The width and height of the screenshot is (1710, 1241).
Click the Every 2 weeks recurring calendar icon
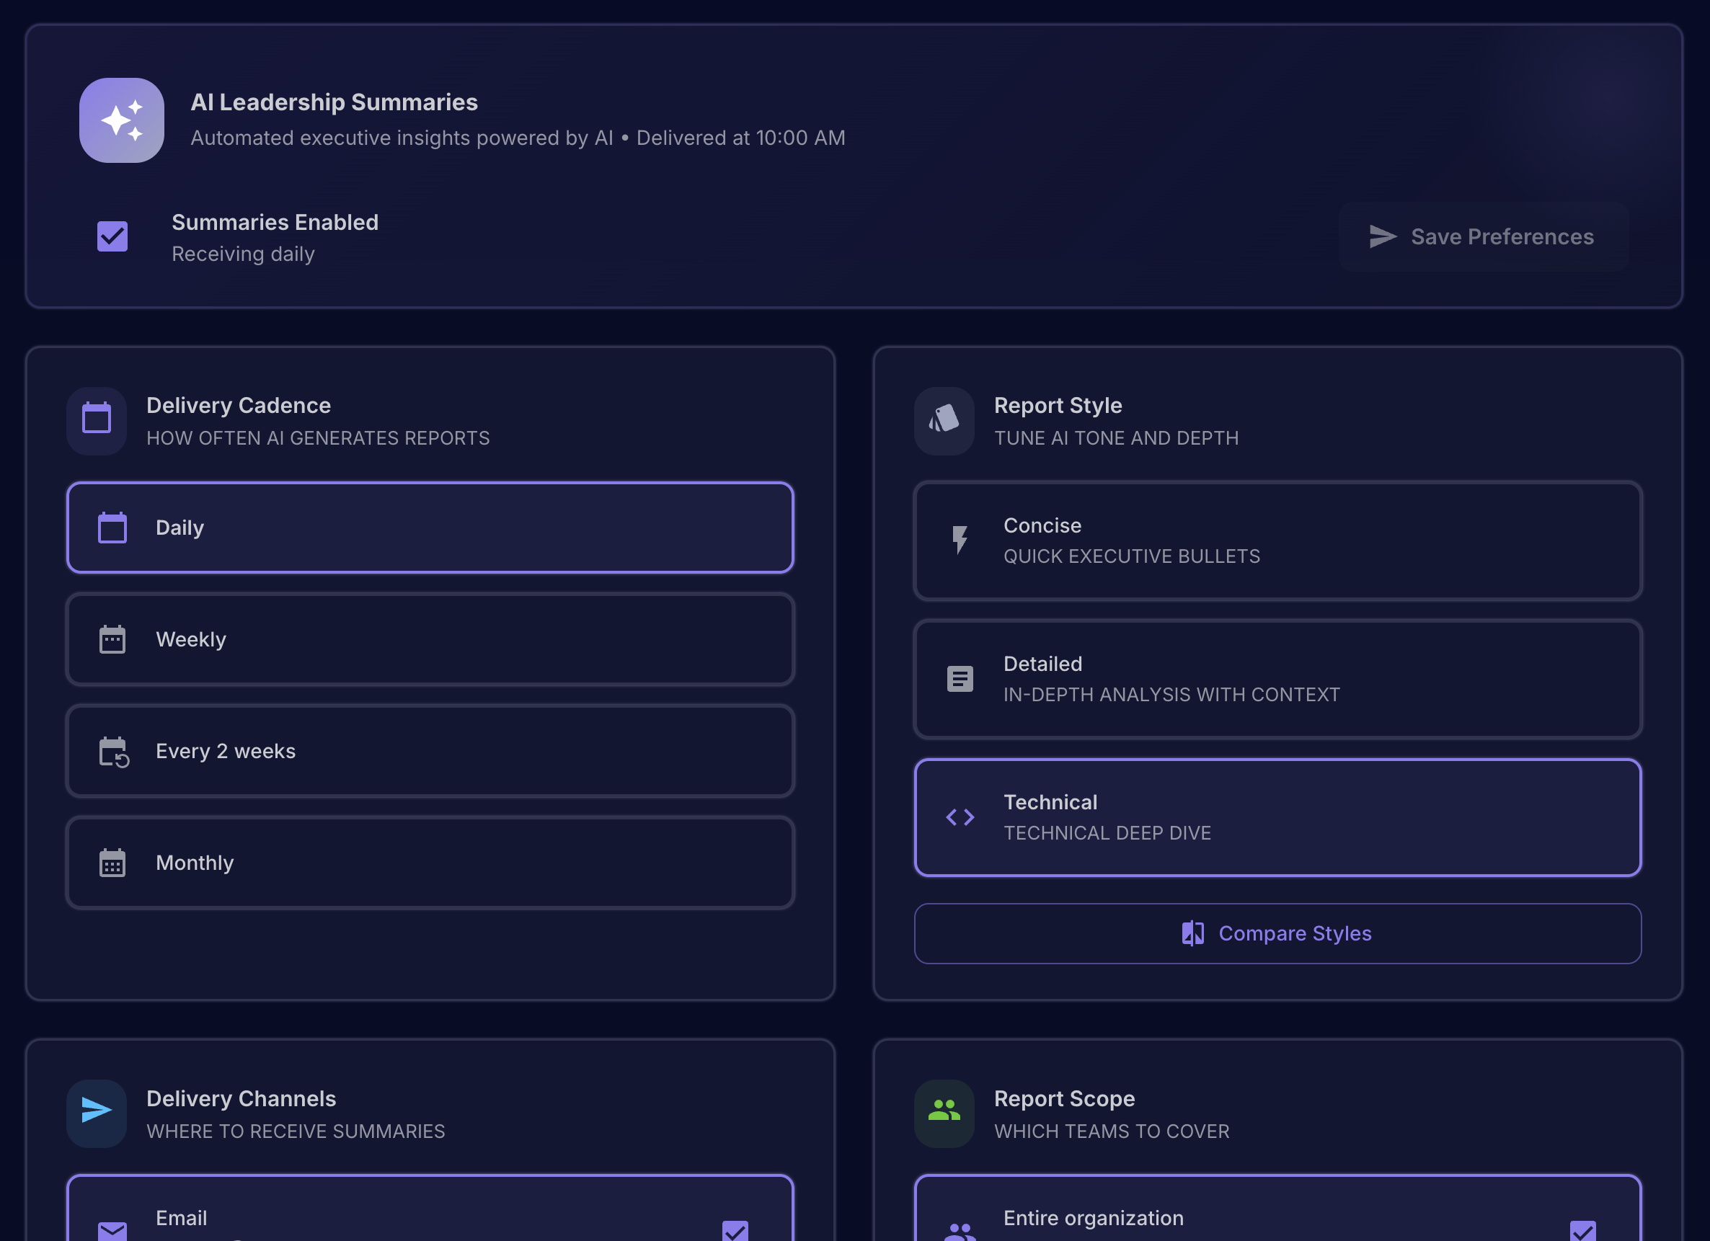[113, 752]
